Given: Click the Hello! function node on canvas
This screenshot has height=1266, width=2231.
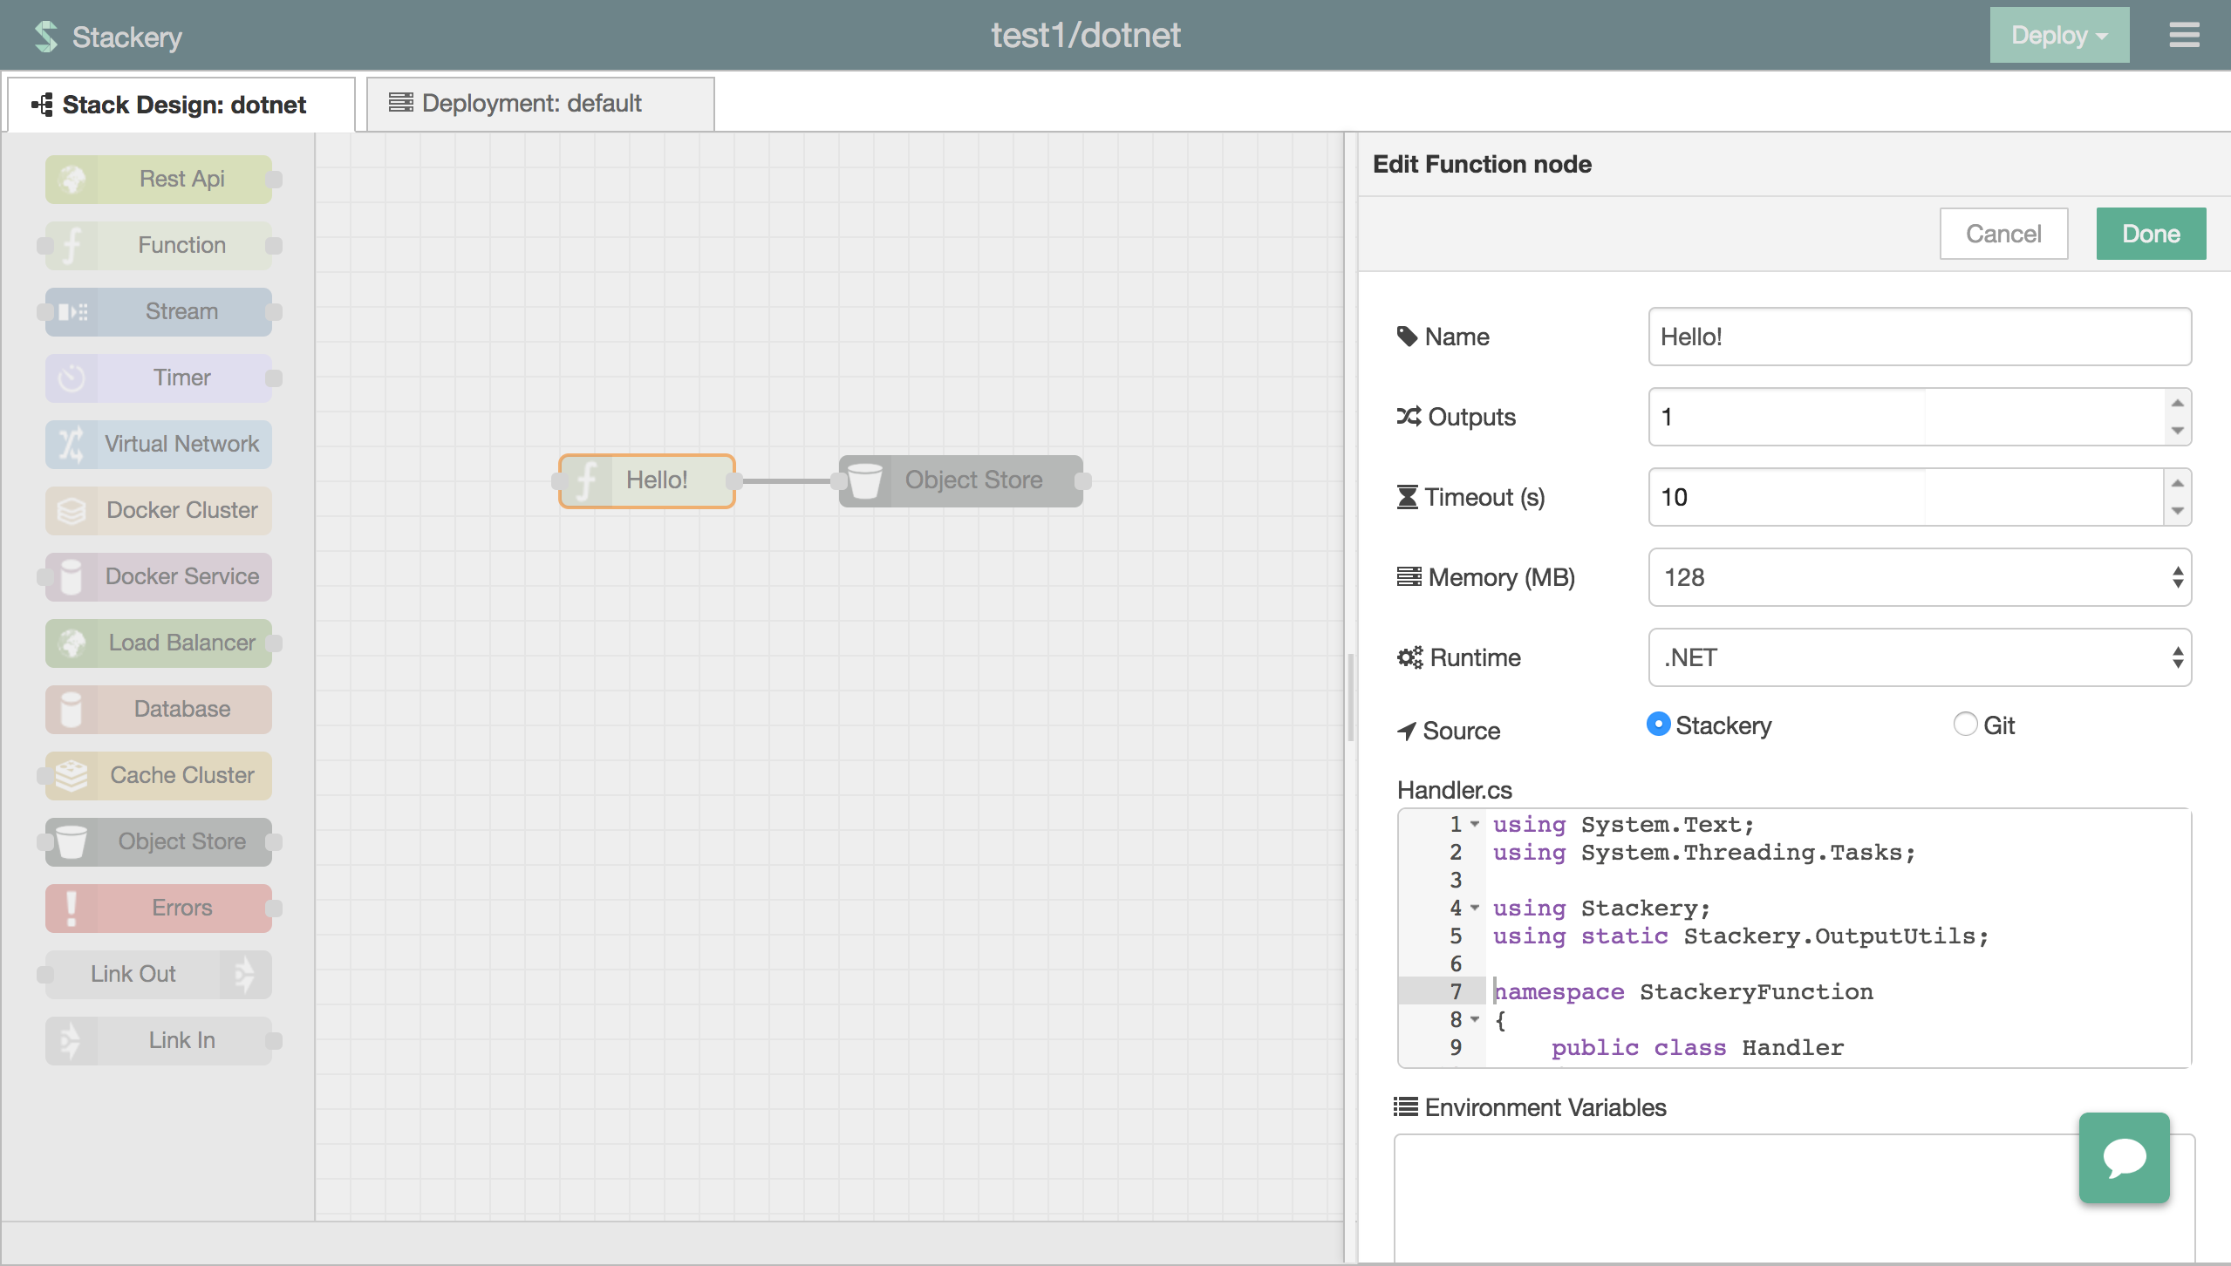Looking at the screenshot, I should pyautogui.click(x=647, y=480).
